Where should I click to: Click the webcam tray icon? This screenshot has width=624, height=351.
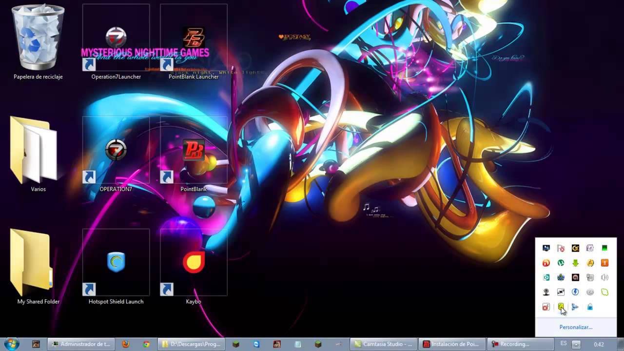[546, 292]
